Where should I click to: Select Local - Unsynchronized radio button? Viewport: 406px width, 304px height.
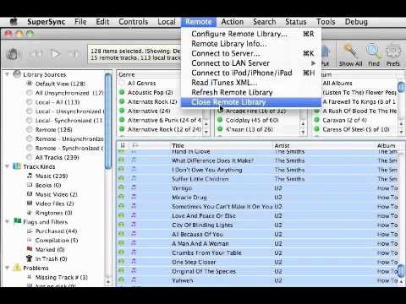point(30,111)
